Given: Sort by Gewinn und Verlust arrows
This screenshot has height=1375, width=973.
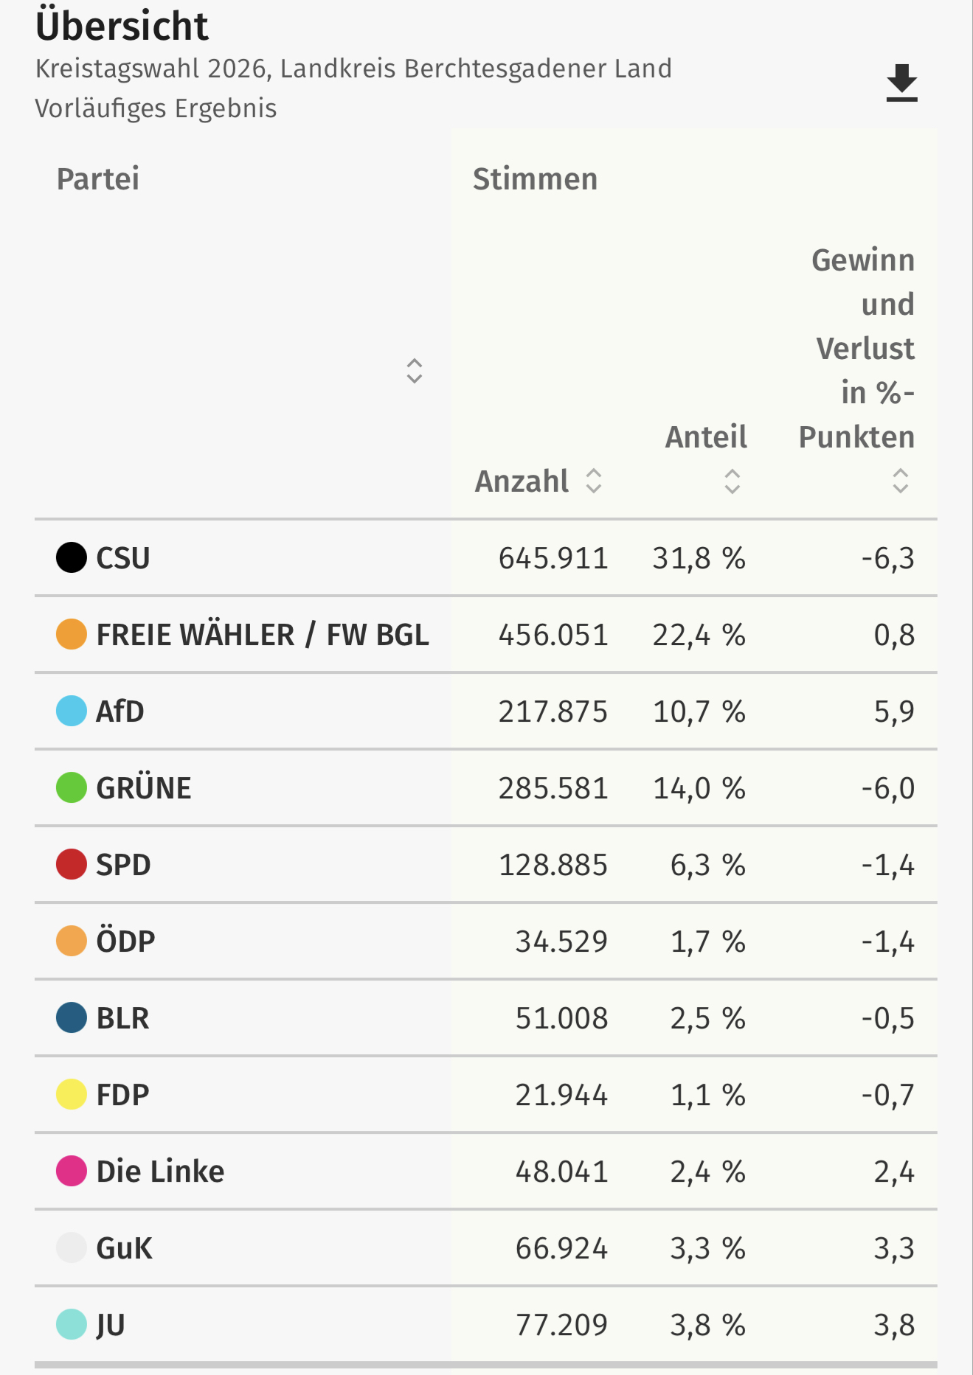Looking at the screenshot, I should click(900, 481).
